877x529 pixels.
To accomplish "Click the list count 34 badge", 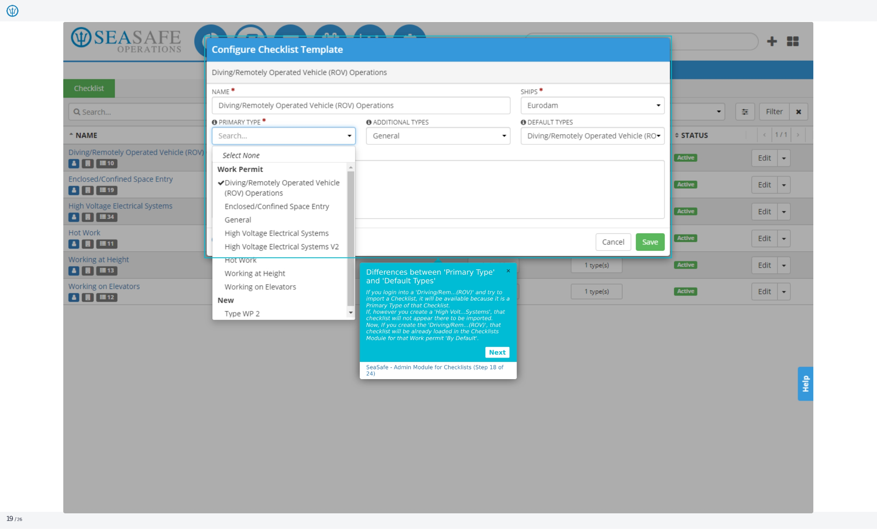I will (x=106, y=217).
